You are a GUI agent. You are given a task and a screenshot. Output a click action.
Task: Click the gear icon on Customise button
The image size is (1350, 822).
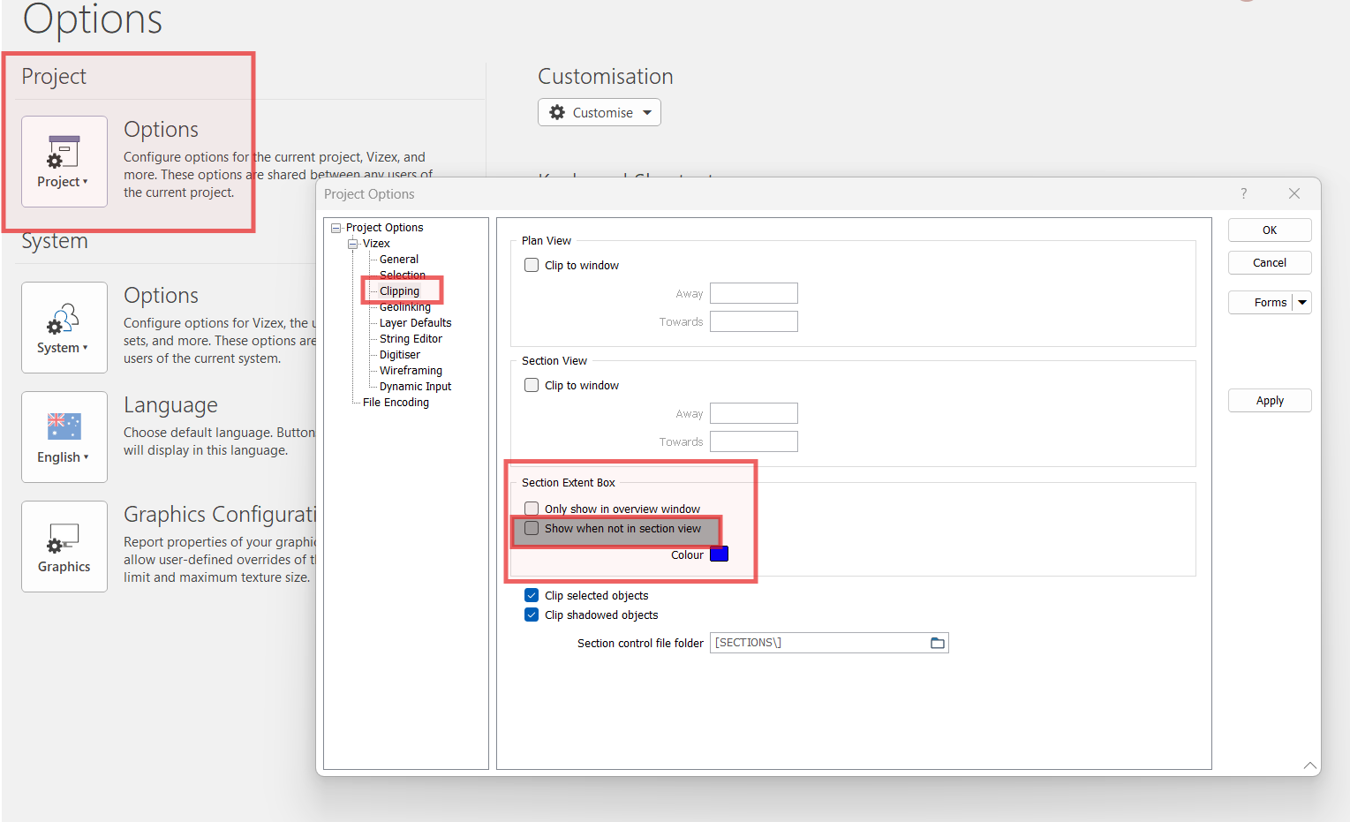pos(557,112)
